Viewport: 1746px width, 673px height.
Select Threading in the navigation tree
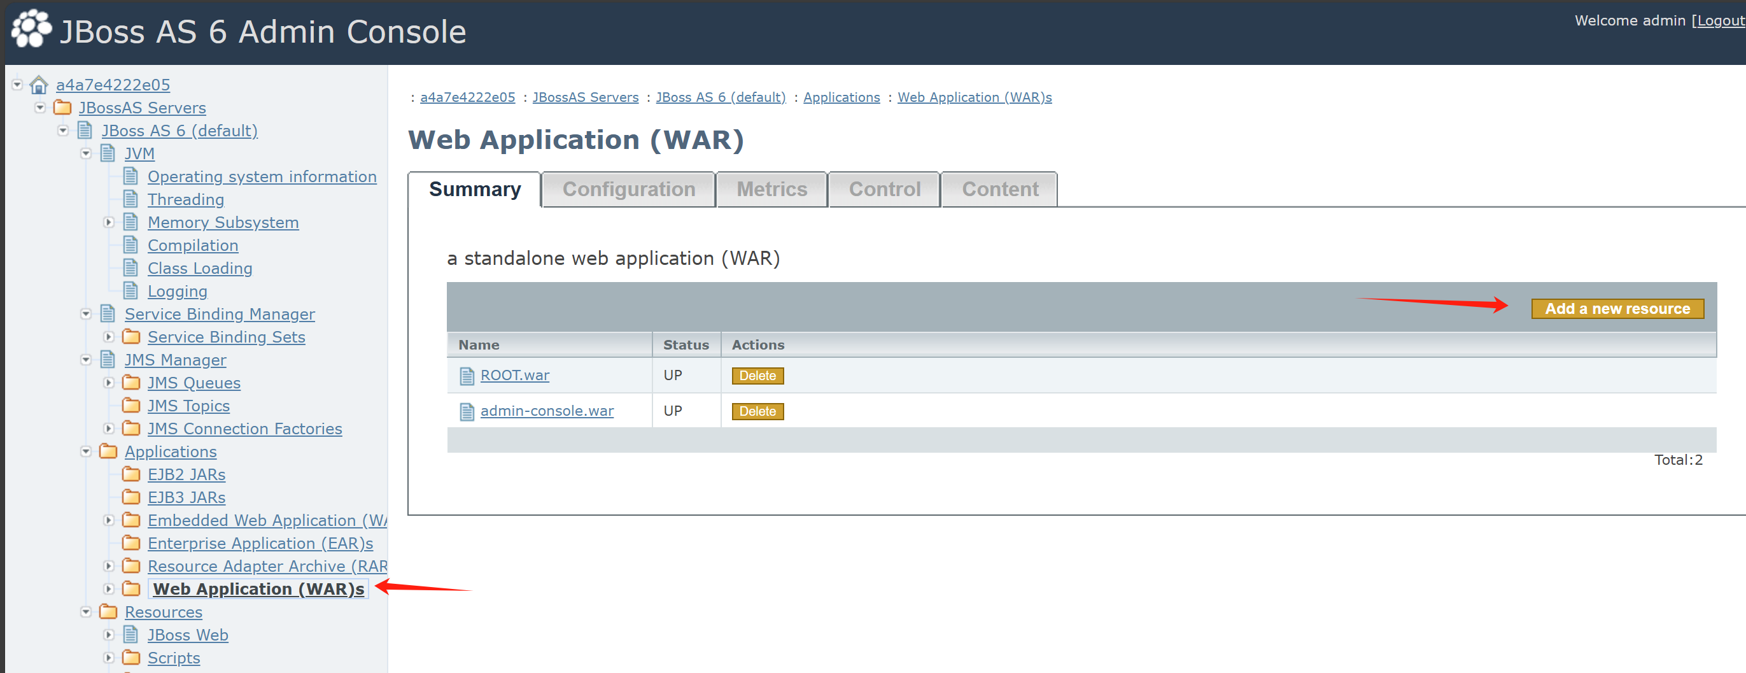[186, 199]
